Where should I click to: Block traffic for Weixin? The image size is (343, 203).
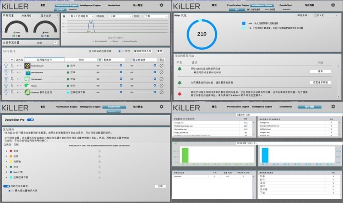tap(162, 86)
